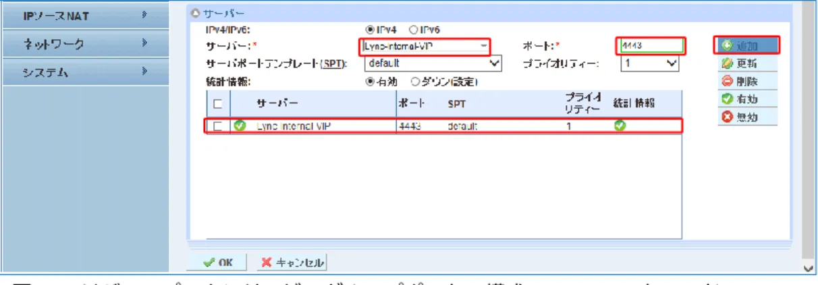Viewport: 818px width, 285px height.
Task: Click the 更新 (Update) button
Action: (746, 64)
